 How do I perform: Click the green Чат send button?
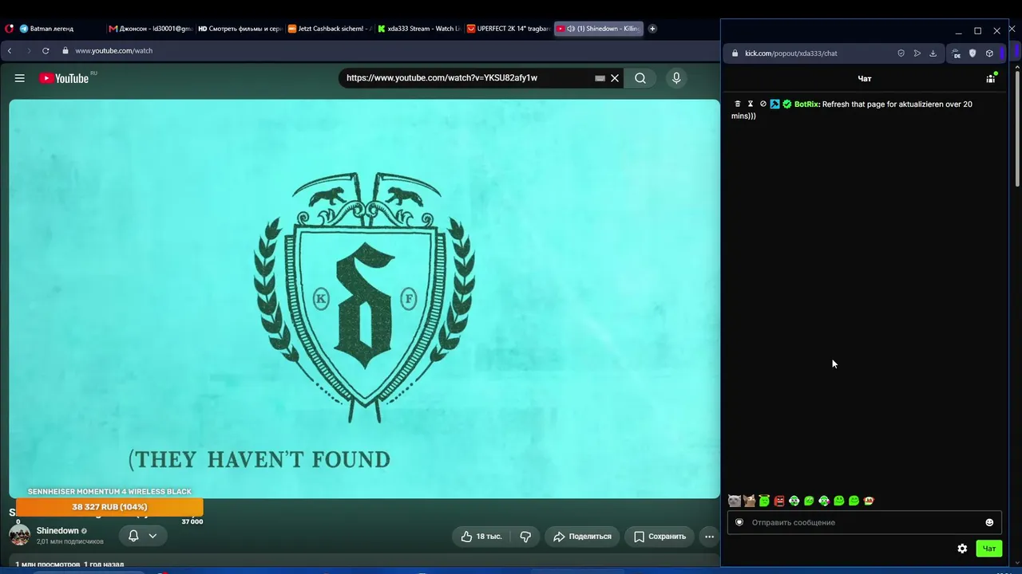(989, 548)
